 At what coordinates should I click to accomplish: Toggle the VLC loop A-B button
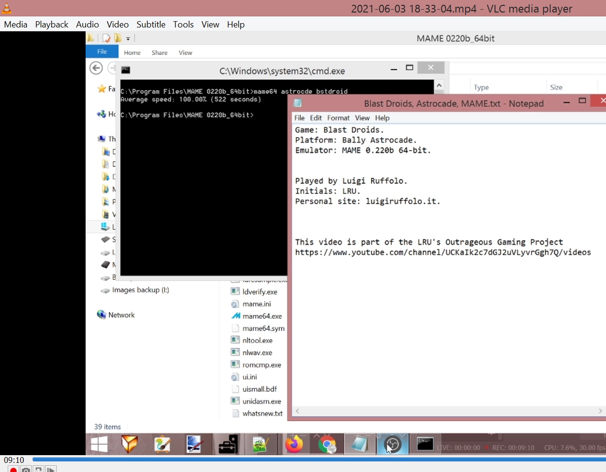coord(38,469)
